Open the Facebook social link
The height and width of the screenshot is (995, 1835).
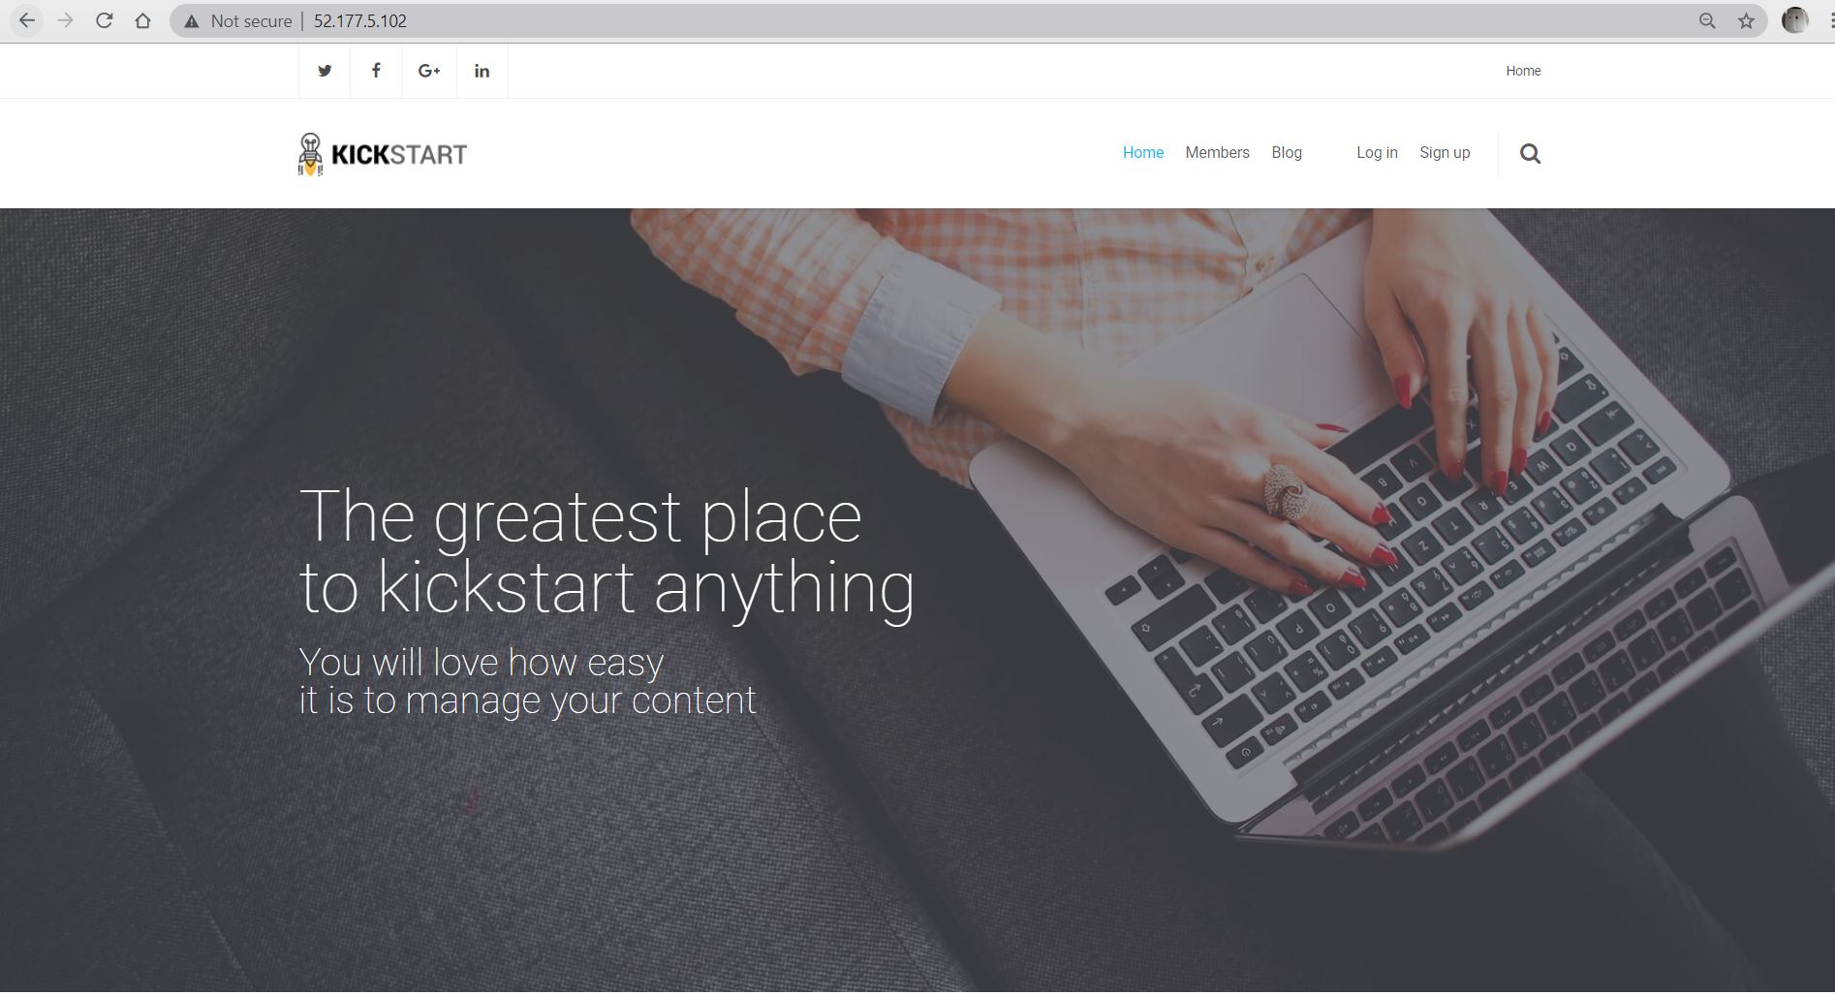(x=376, y=71)
